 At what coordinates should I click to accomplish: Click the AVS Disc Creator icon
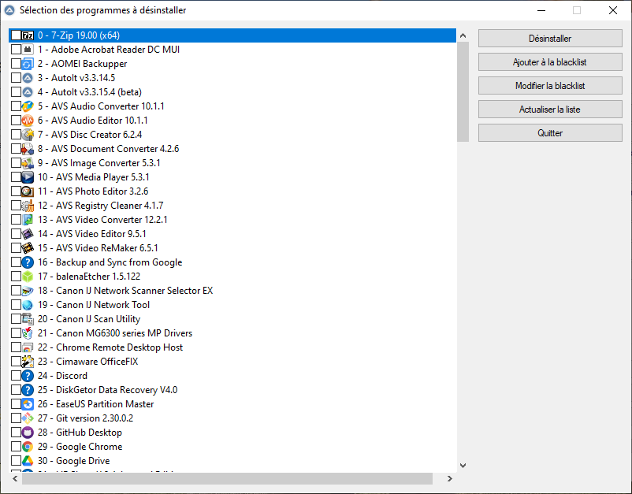tap(28, 135)
